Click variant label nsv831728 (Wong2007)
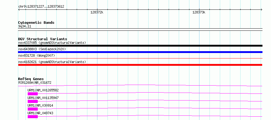Image resolution: width=271 pixels, height=120 pixels. coord(37,55)
